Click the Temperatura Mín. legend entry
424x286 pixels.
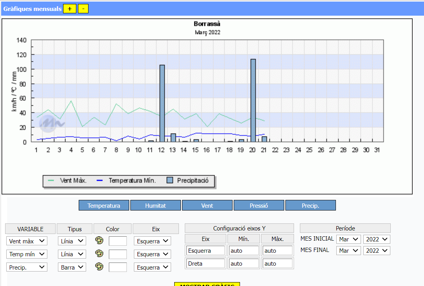tap(126, 180)
